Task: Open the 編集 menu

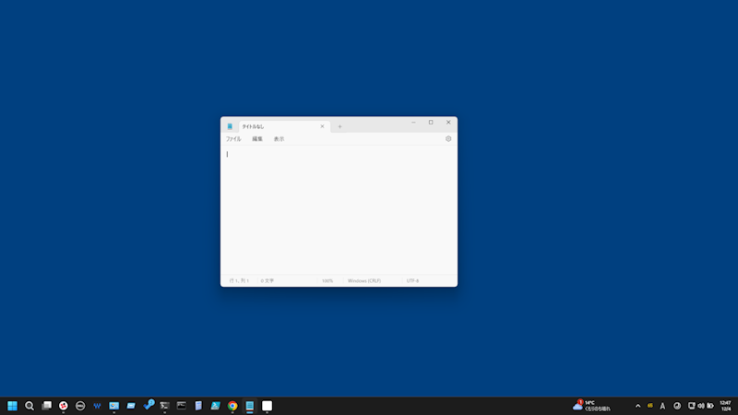Action: [257, 139]
